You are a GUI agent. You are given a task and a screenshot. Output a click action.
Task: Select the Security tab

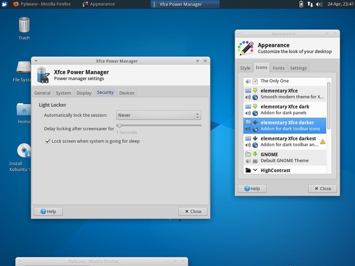point(106,92)
